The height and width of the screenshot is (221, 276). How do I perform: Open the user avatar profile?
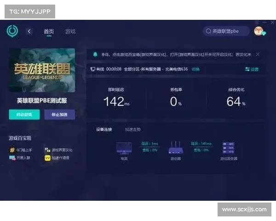pyautogui.click(x=259, y=31)
